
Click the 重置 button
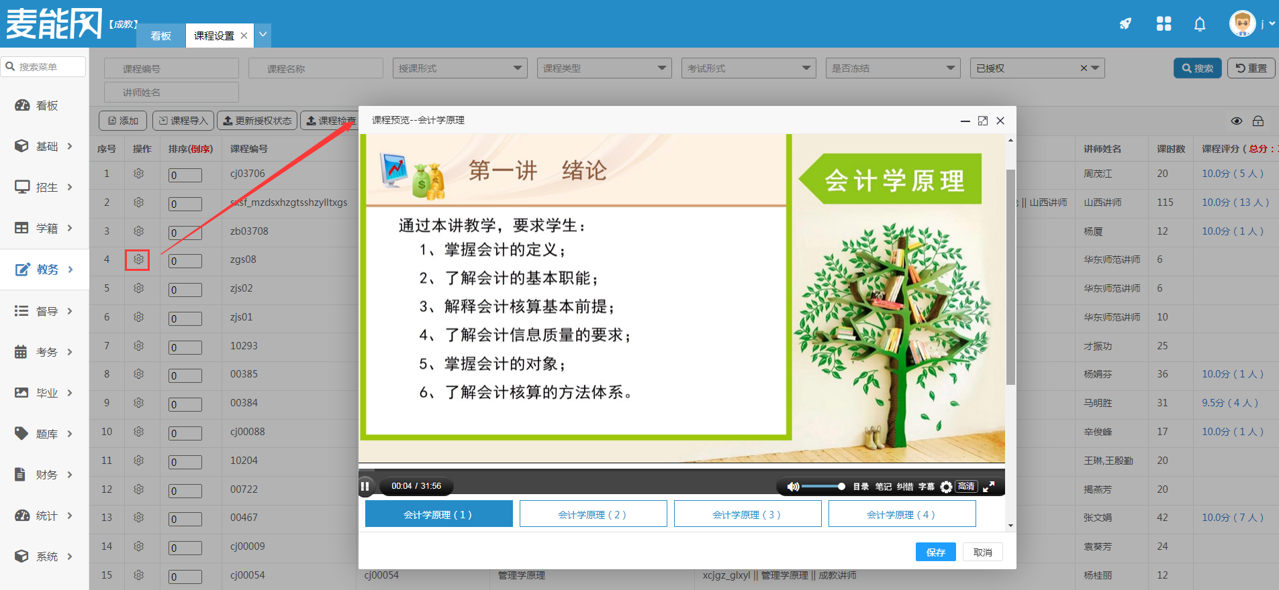(1251, 68)
